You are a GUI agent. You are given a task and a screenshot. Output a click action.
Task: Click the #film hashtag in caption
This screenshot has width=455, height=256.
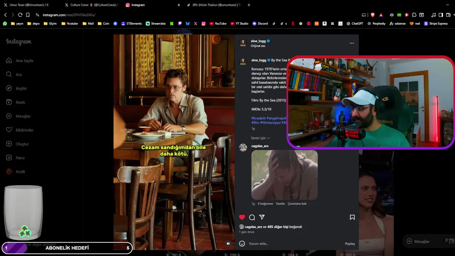tap(255, 123)
